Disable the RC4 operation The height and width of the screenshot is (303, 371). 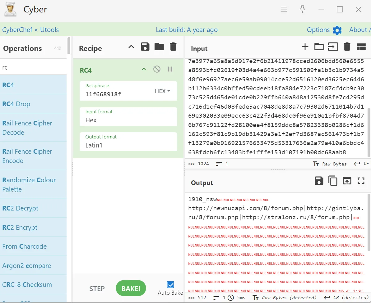pos(157,69)
